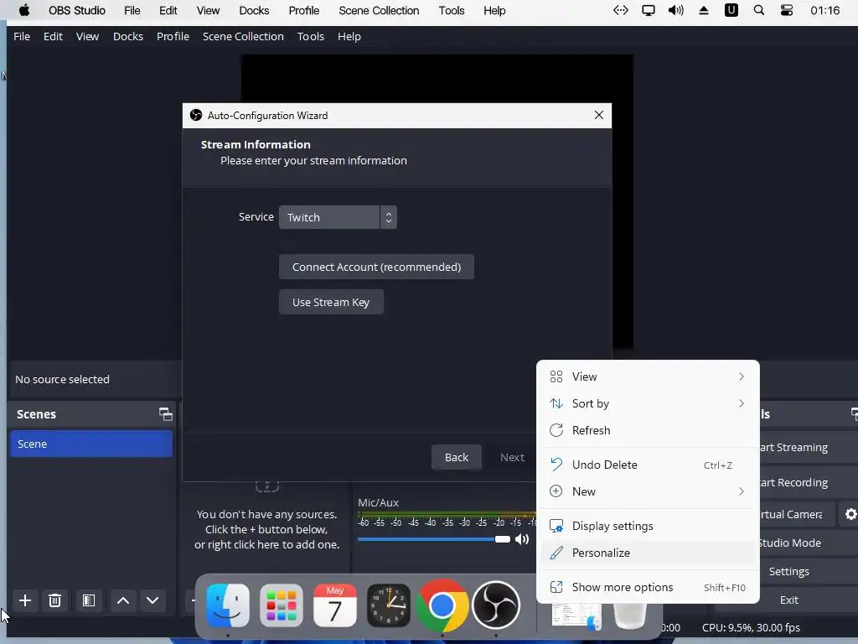
Task: Click the eject icon in menu bar
Action: 704,10
